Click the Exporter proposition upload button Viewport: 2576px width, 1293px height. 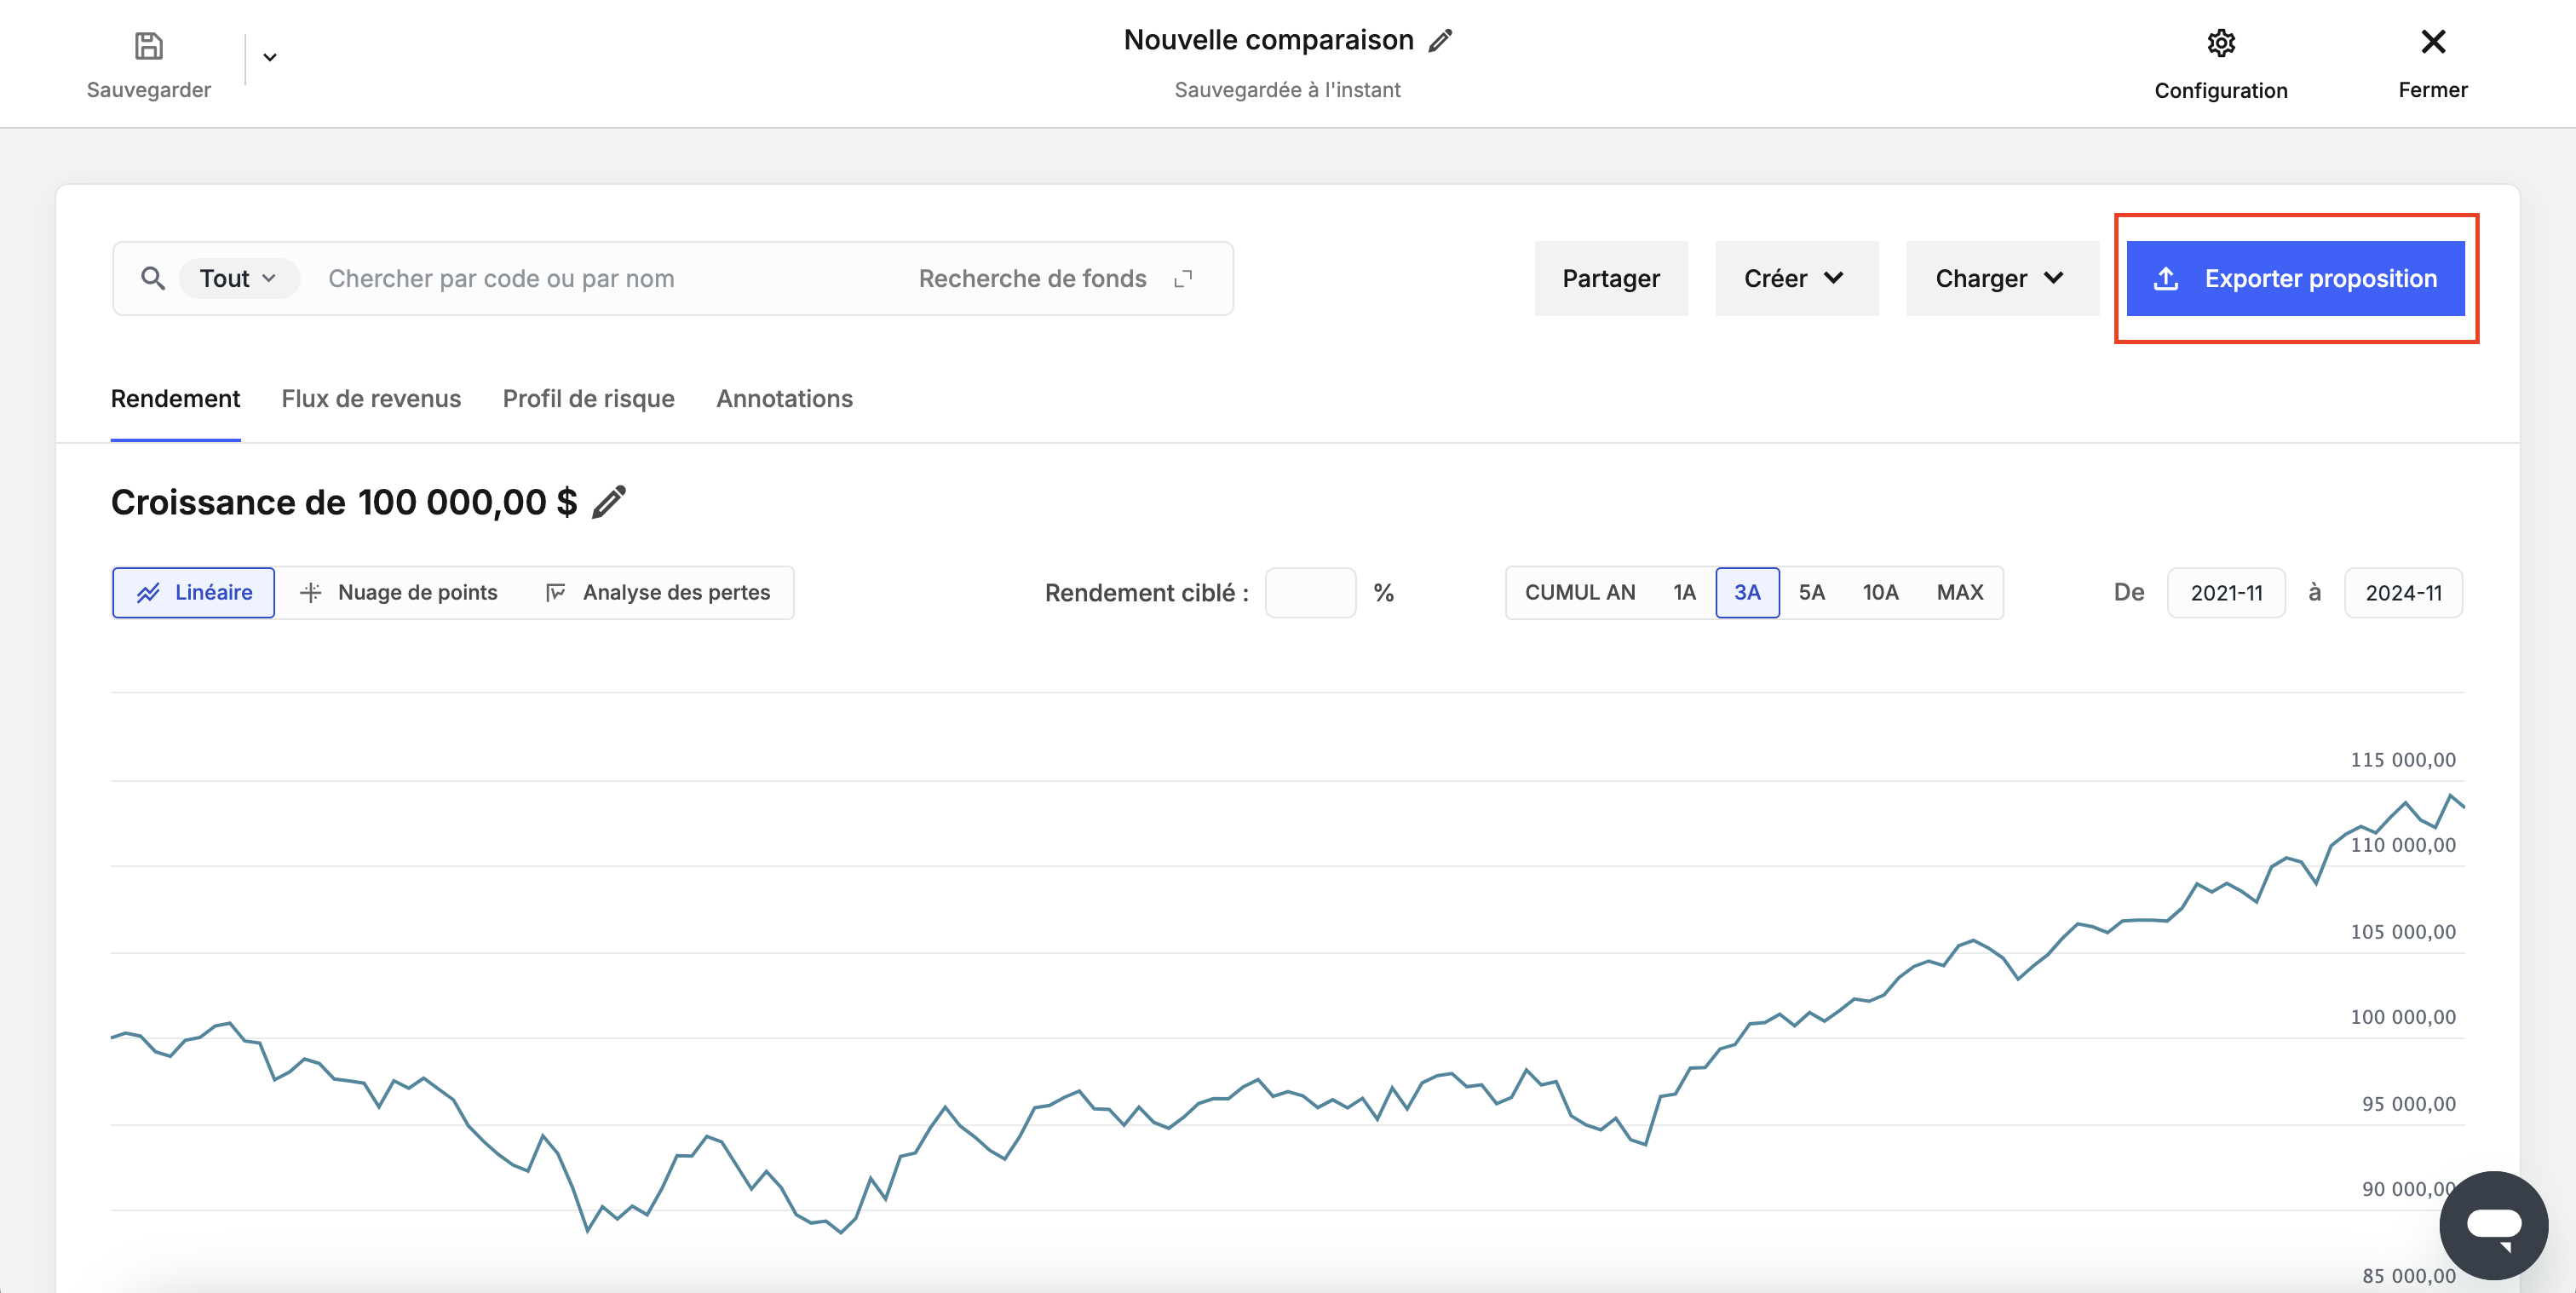point(2295,279)
